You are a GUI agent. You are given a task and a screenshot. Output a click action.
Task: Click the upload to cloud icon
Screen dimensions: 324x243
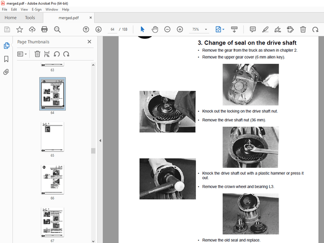click(x=32, y=29)
